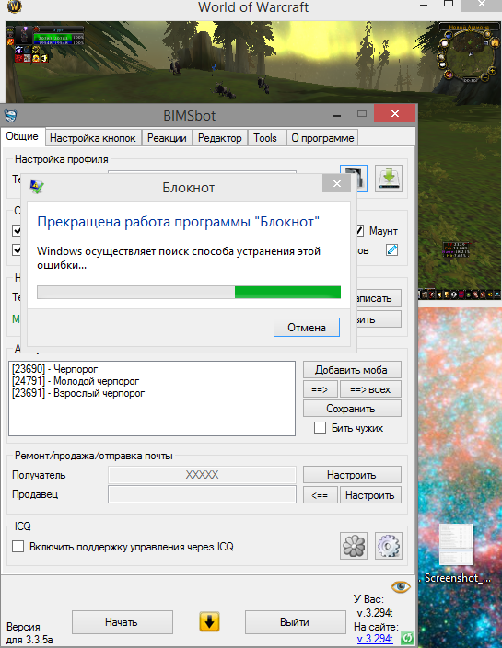502x648 pixels.
Task: Switch to Редактор tab
Action: coord(220,138)
